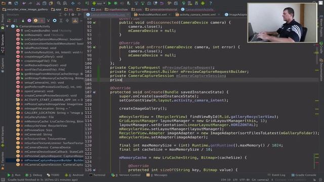
Task: Click the Cut scissors icon
Action: [38, 4]
